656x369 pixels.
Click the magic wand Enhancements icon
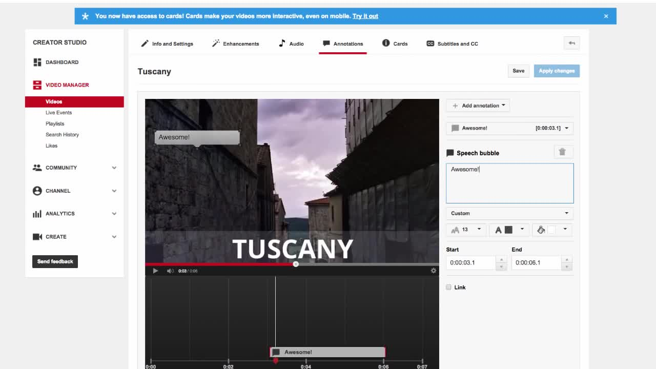pos(216,44)
